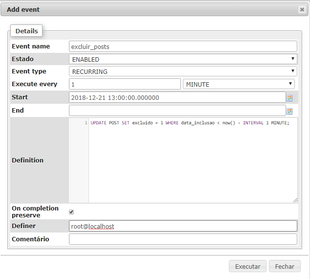Click the Comentário input field
Image resolution: width=310 pixels, height=279 pixels.
pyautogui.click(x=183, y=239)
